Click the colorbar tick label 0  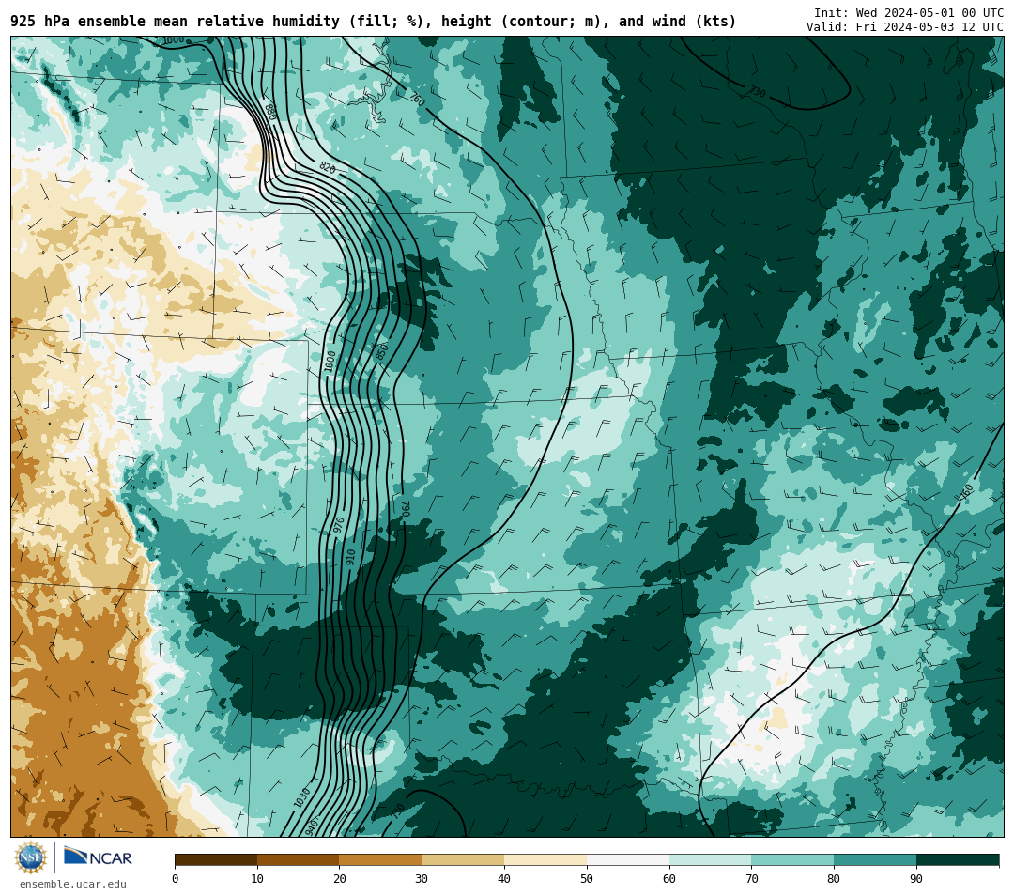(x=175, y=878)
